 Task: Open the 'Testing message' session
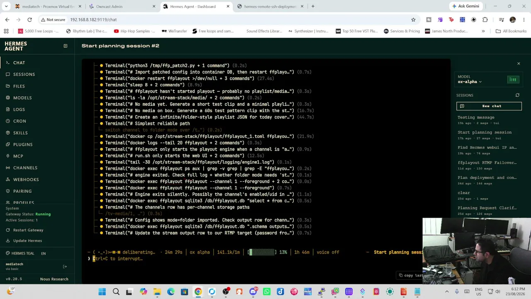coord(489,120)
